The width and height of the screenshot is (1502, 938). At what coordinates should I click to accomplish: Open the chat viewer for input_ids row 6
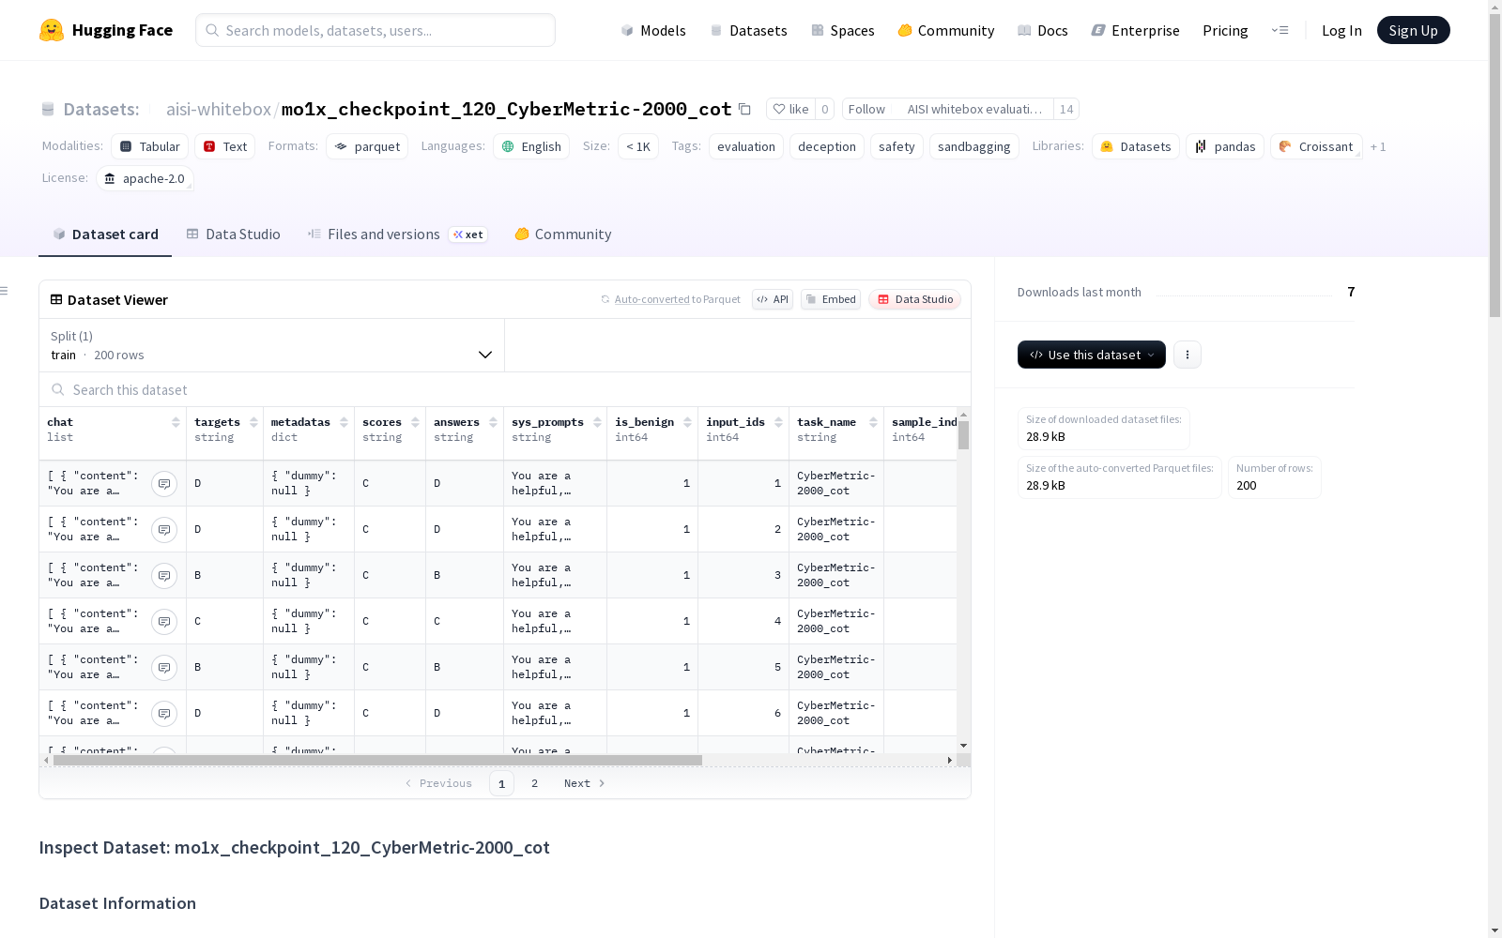(164, 713)
